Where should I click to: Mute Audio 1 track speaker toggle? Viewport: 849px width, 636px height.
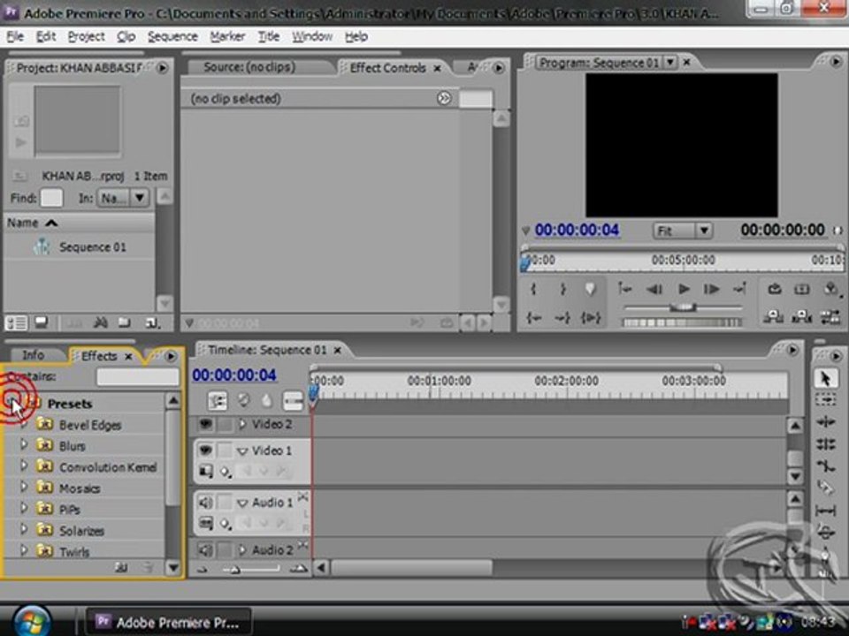205,503
